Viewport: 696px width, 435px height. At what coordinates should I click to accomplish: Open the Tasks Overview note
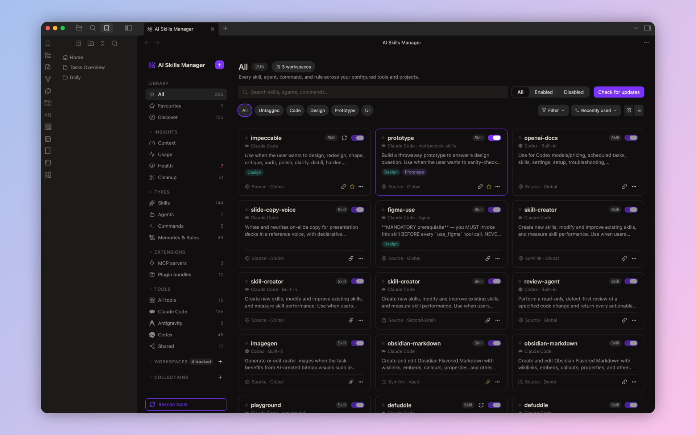87,67
